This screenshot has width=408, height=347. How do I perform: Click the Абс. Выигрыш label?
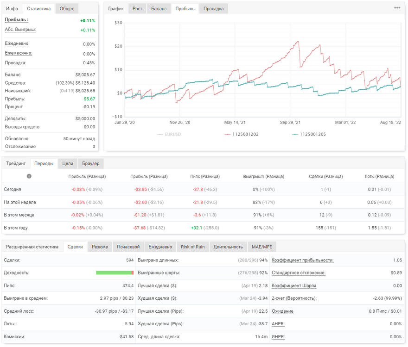pyautogui.click(x=20, y=30)
